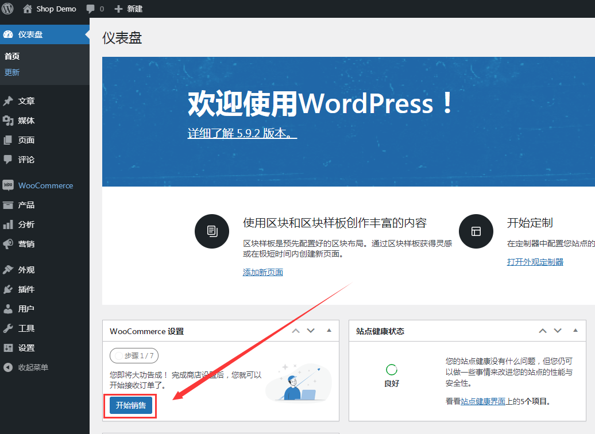Click the 开始定制 heading
Viewport: 595px width, 434px height.
click(x=530, y=223)
